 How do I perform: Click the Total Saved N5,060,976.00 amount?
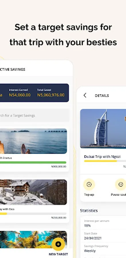(51, 95)
